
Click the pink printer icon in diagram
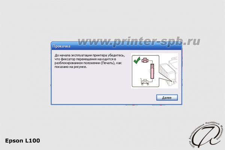click(145, 60)
